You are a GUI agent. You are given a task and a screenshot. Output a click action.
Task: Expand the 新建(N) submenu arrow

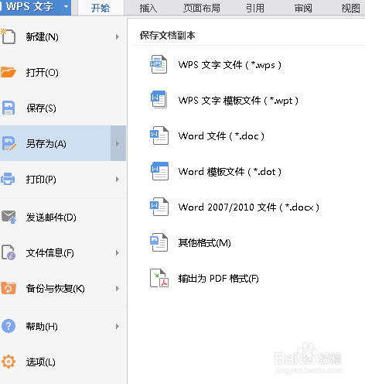[x=118, y=36]
